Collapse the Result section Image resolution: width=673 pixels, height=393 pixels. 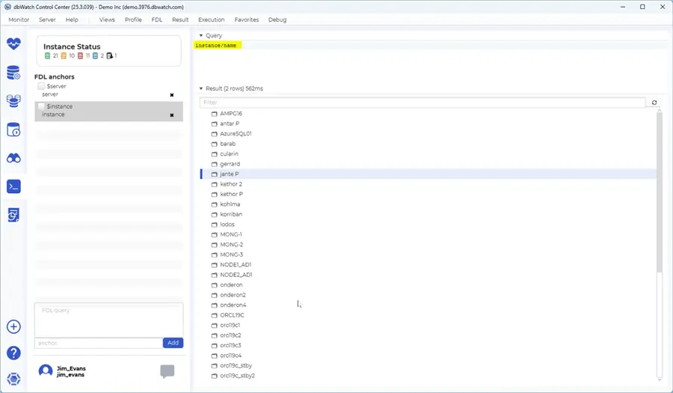(x=201, y=88)
